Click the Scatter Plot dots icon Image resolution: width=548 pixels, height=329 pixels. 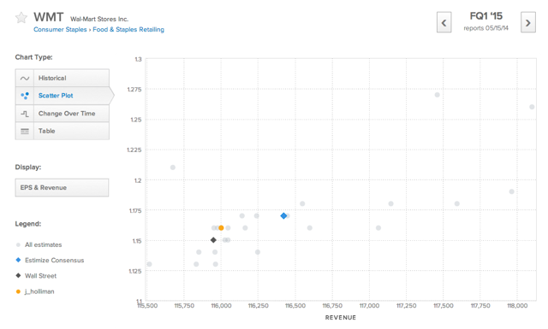tap(25, 96)
